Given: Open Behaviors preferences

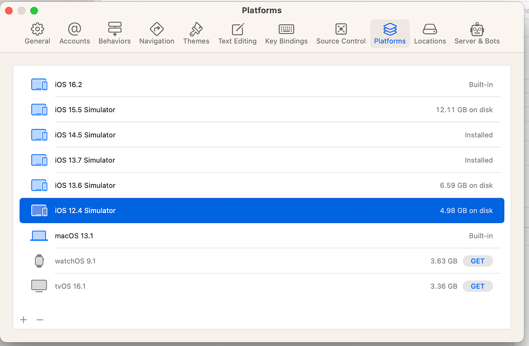Looking at the screenshot, I should coord(114,33).
